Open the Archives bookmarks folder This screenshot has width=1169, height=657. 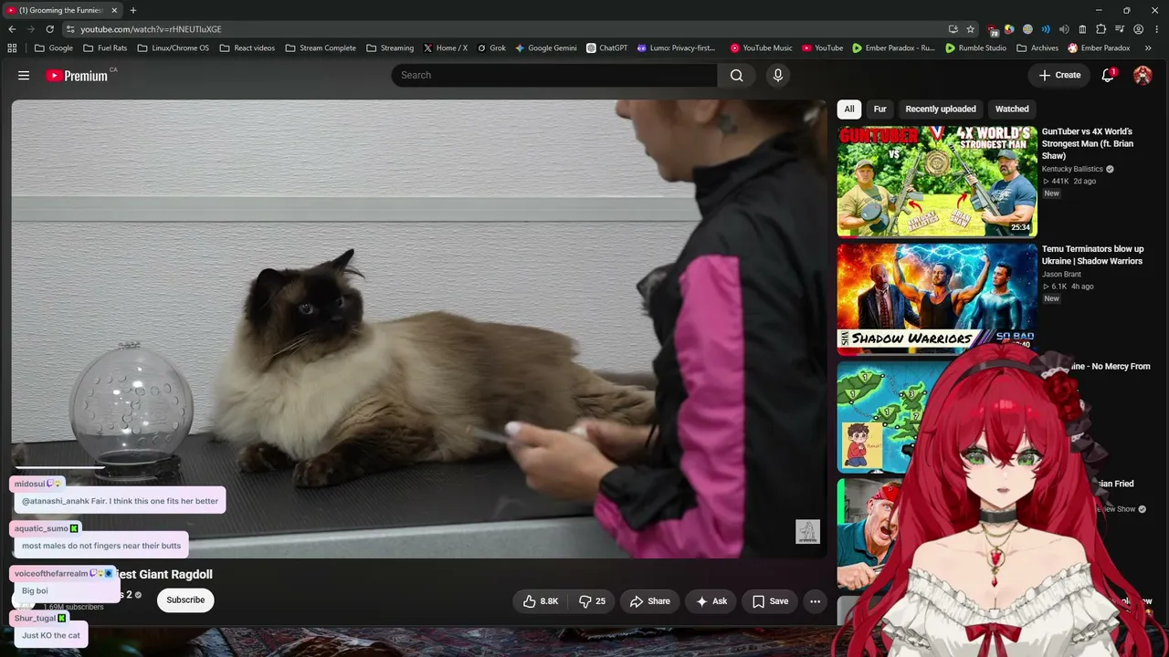coord(1037,48)
